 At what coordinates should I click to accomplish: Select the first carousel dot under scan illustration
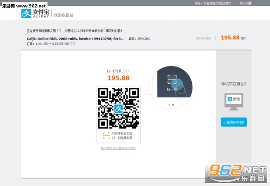pos(169,105)
